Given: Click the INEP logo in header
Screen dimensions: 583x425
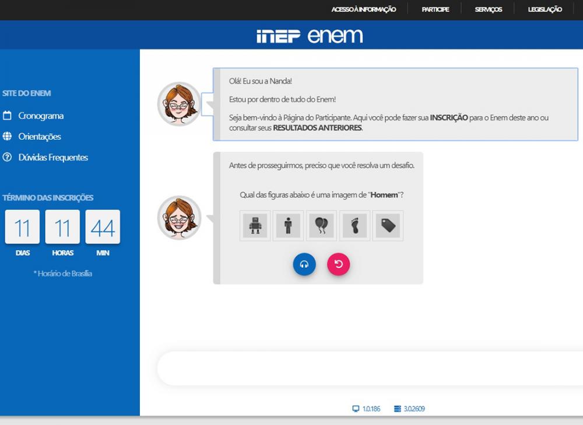Looking at the screenshot, I should pyautogui.click(x=278, y=36).
